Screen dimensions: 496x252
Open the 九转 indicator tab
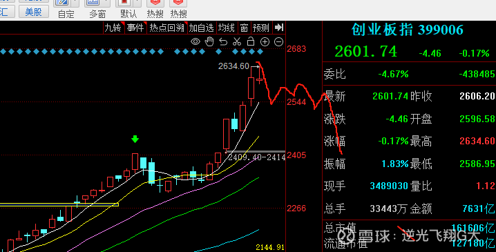[x=113, y=28]
